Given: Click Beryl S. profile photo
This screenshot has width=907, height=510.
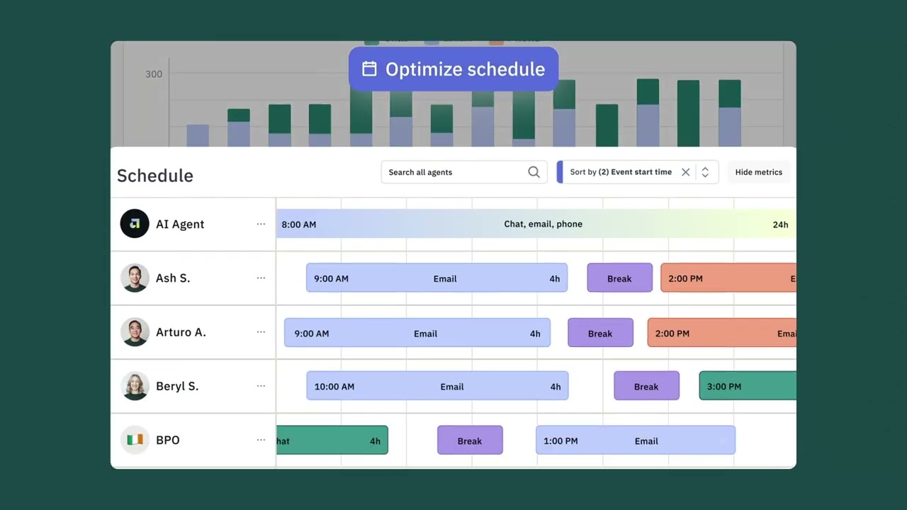Looking at the screenshot, I should pos(135,386).
